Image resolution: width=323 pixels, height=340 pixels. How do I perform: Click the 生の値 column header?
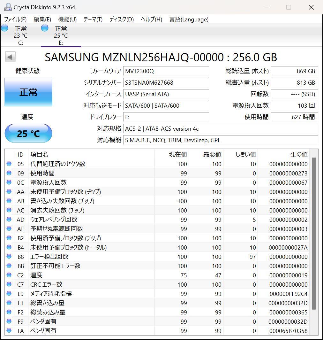[283, 154]
